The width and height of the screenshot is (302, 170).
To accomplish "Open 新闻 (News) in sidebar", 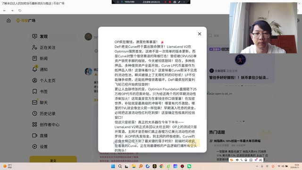I will point(54,59).
